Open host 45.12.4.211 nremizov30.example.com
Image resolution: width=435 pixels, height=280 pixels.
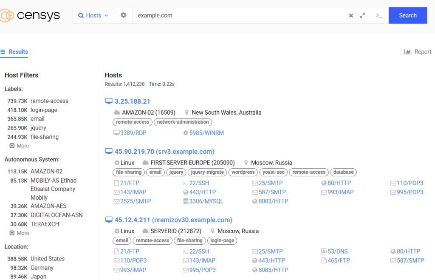(x=173, y=220)
